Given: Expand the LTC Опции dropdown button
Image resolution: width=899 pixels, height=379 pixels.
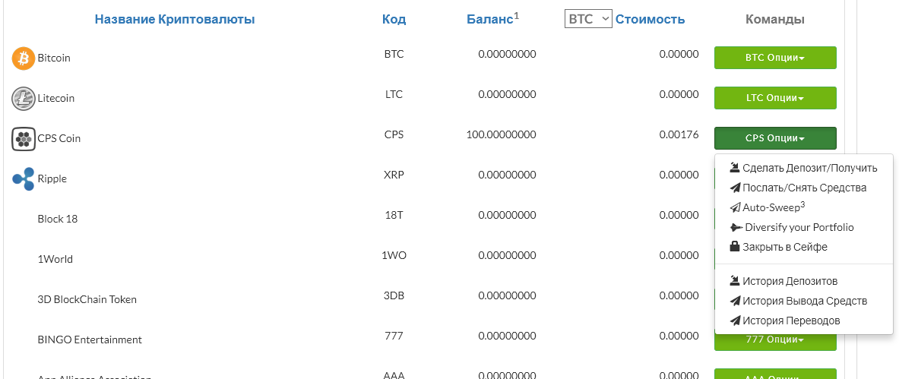Looking at the screenshot, I should click(775, 98).
